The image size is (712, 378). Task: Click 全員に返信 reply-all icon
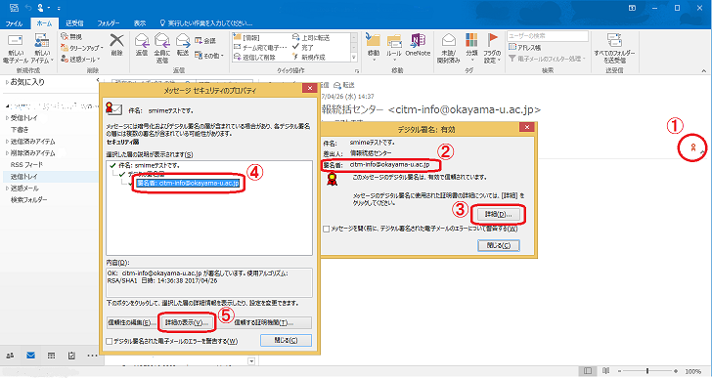pyautogui.click(x=162, y=40)
